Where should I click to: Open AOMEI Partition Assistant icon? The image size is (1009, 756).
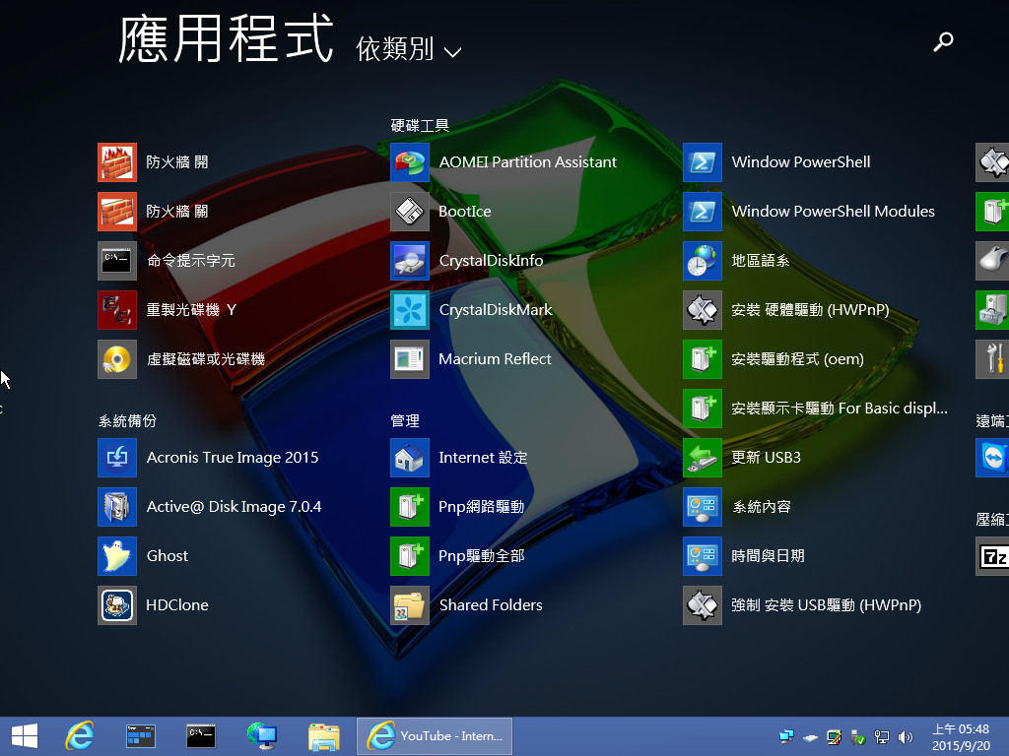[x=410, y=162]
